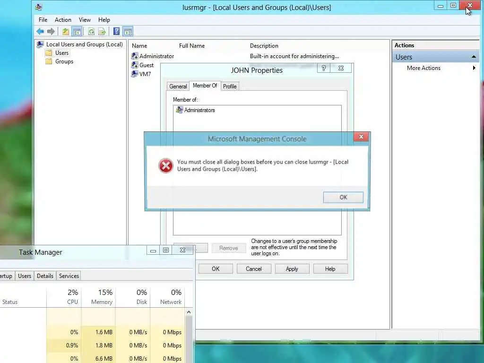
Task: Click the VM7 user account icon
Action: [135, 74]
